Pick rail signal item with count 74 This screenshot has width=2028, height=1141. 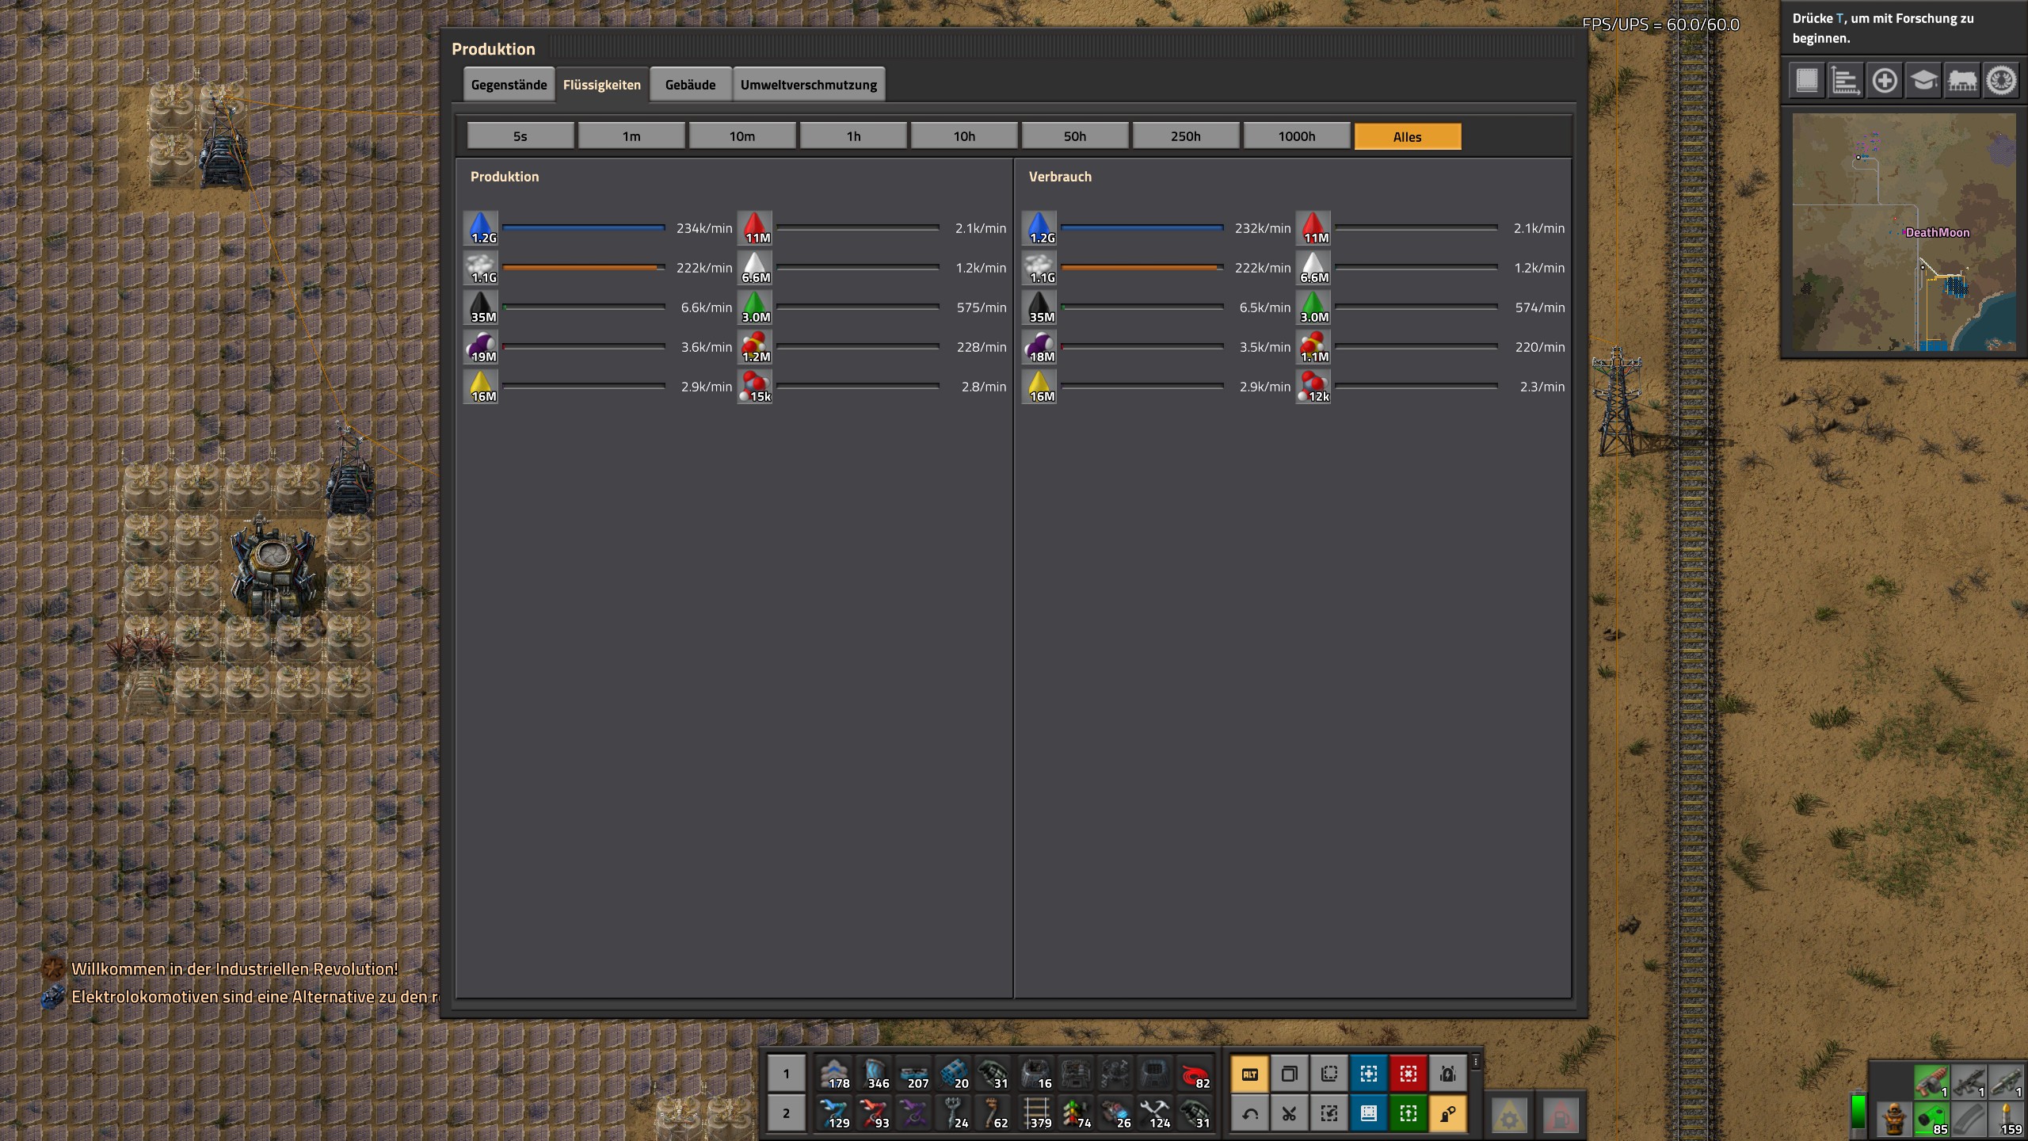pos(1076,1113)
